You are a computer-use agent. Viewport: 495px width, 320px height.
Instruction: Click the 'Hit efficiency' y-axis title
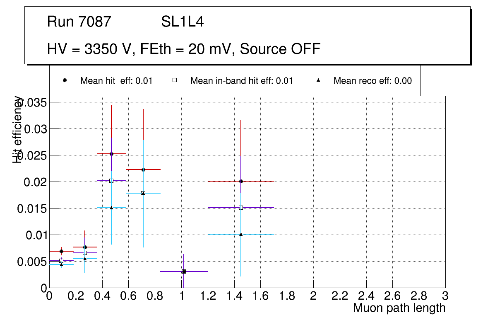17,129
